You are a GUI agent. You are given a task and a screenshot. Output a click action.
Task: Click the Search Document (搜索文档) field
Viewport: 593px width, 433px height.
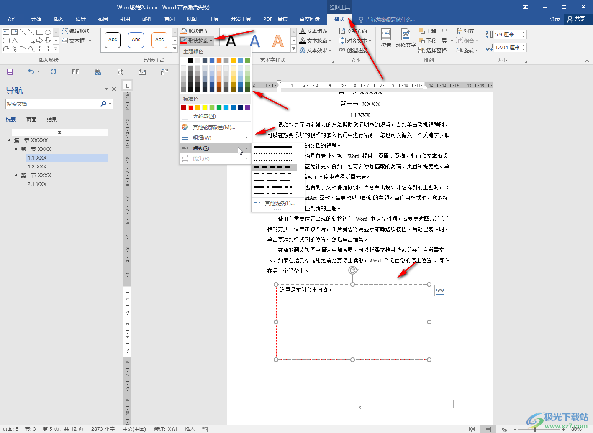(x=53, y=104)
